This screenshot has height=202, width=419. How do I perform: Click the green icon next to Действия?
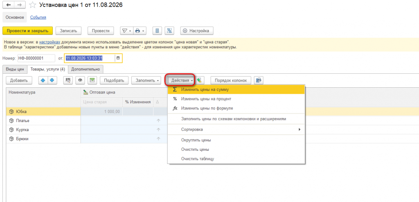pyautogui.click(x=199, y=80)
